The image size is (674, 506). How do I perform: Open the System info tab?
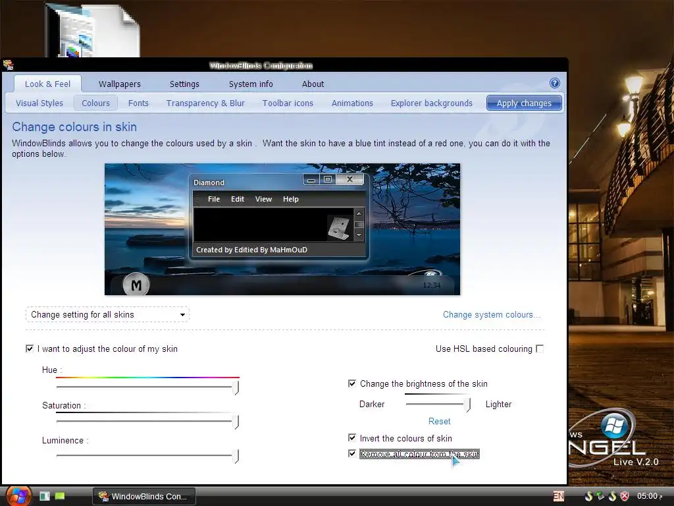tap(251, 84)
